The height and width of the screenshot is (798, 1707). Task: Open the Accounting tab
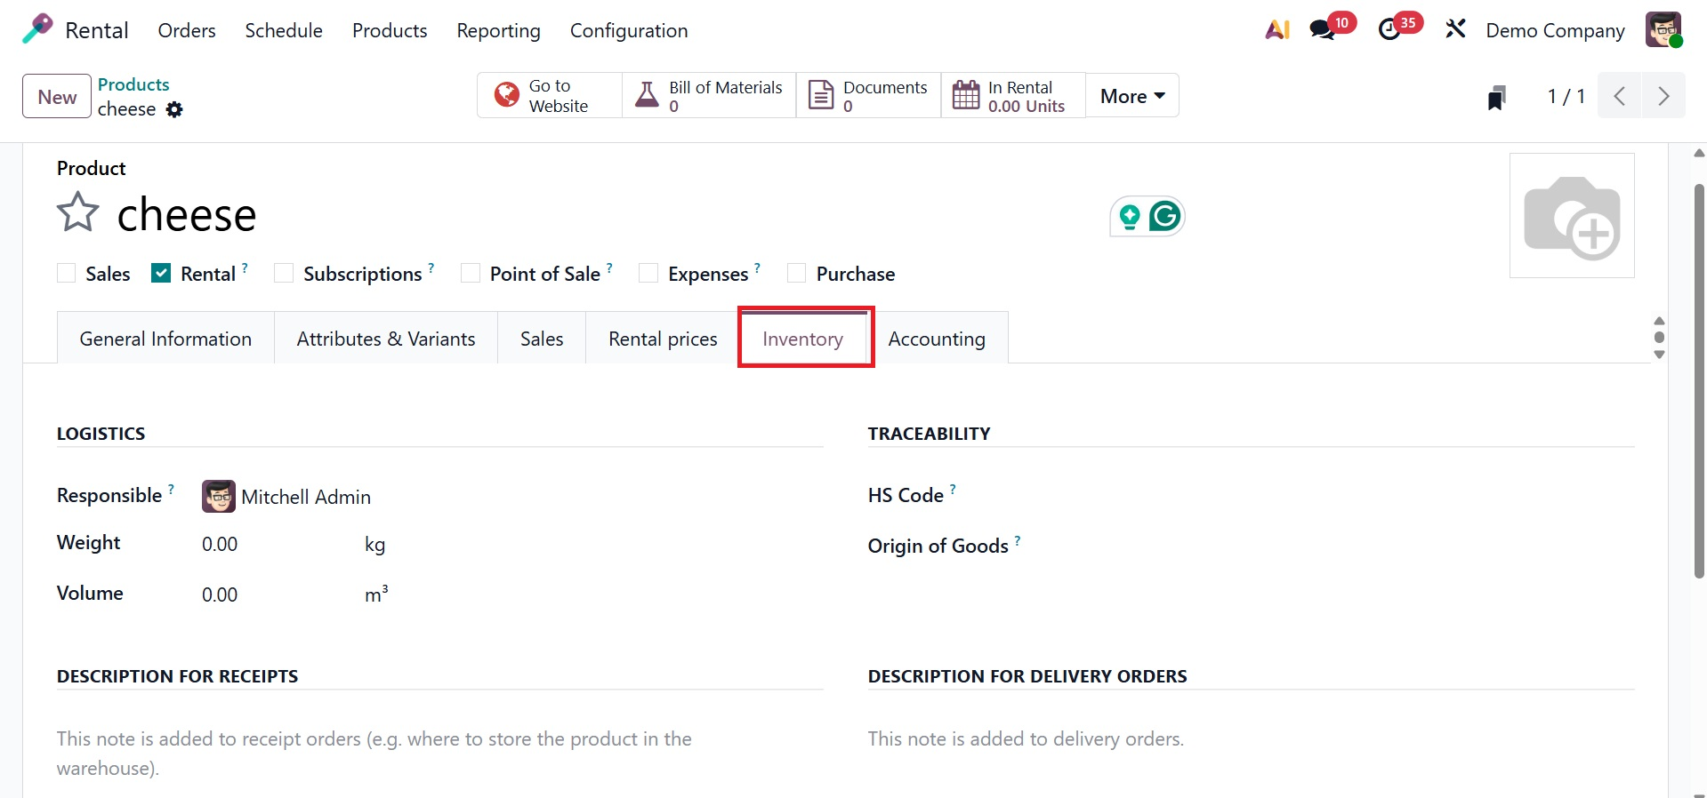pos(937,339)
